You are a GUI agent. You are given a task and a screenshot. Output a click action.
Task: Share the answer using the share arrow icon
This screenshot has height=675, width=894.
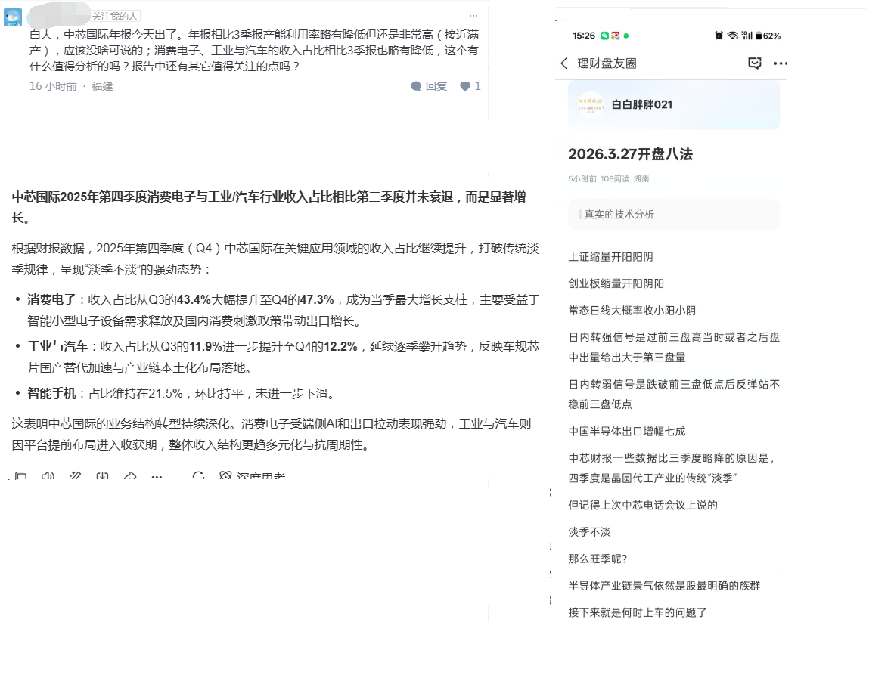(130, 476)
